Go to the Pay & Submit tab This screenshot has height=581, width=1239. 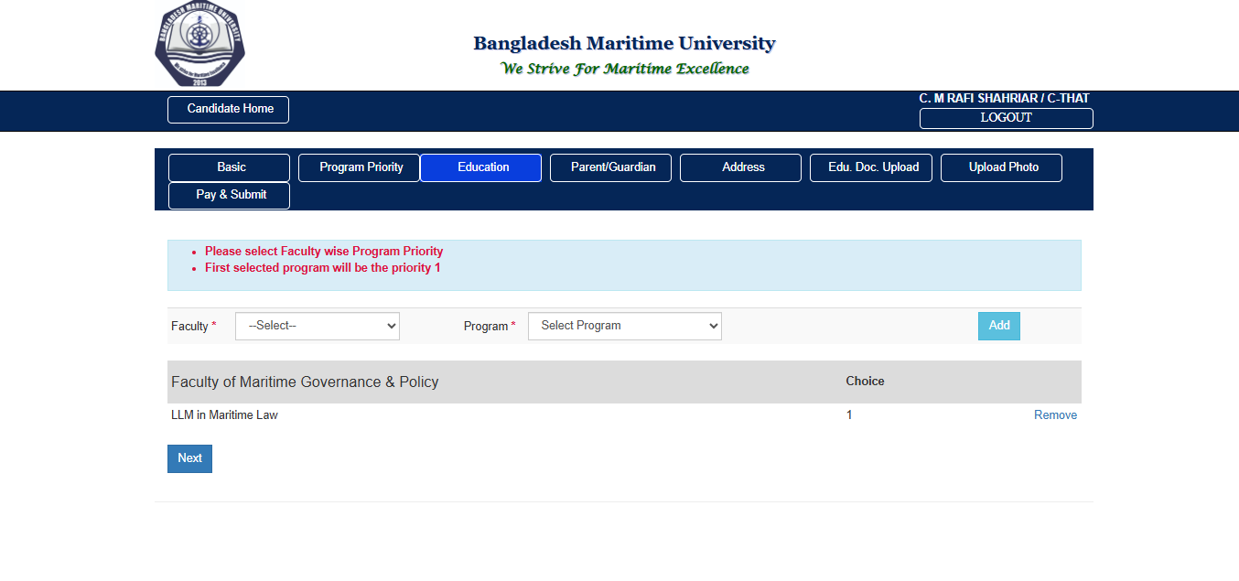pyautogui.click(x=229, y=195)
